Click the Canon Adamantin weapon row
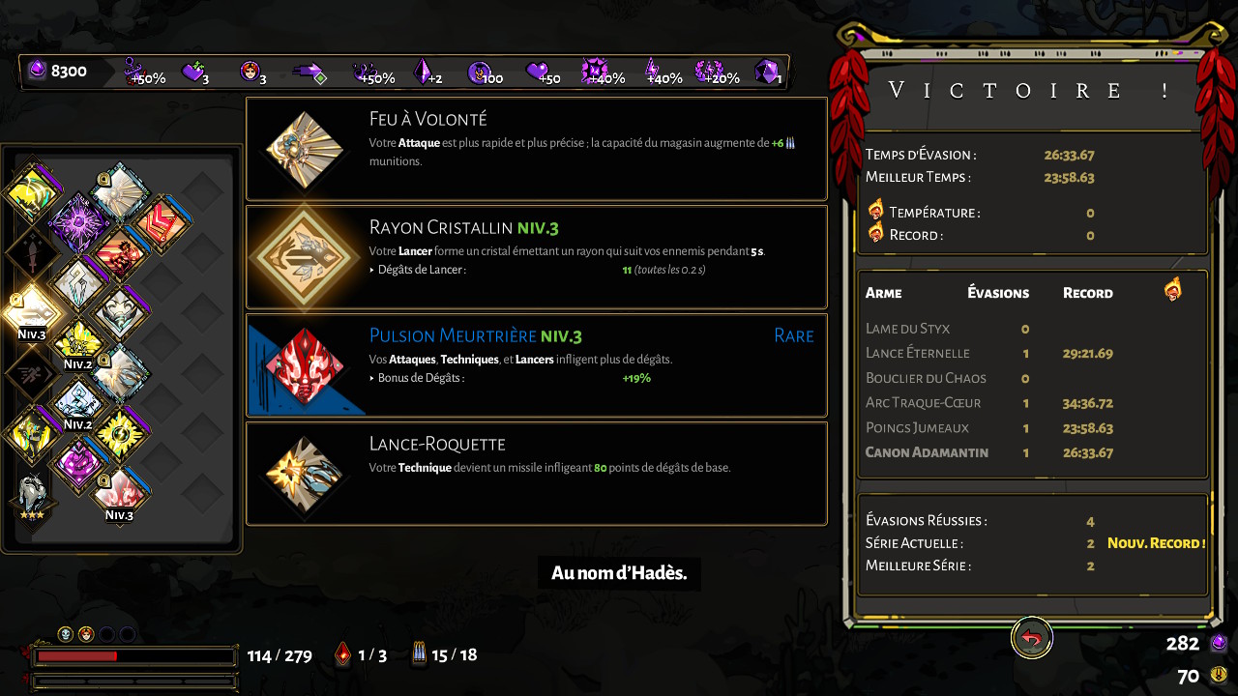The width and height of the screenshot is (1238, 696). (x=1032, y=452)
